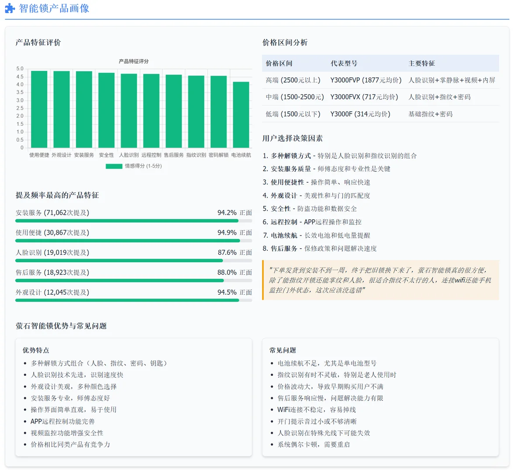
Task: Click the puzzle piece icon beside 智能锁产品画像
Action: tap(10, 8)
